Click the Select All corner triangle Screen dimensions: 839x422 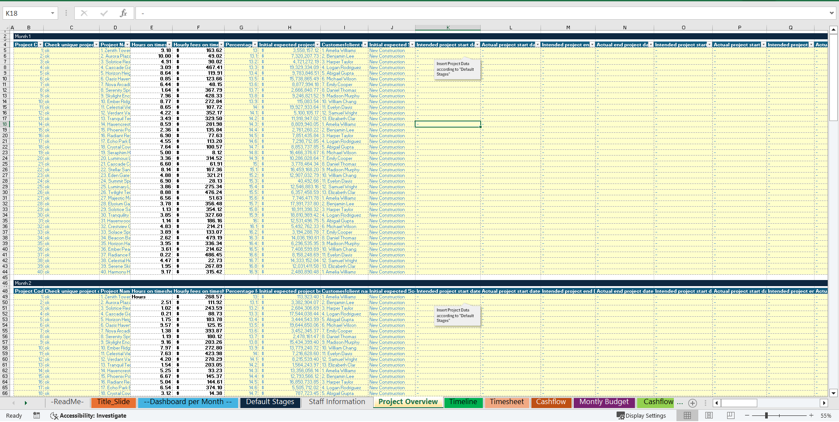(6, 28)
